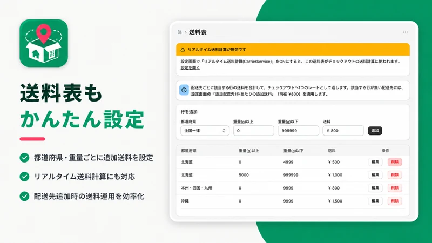
Task: Click the green shipping box app logo
Action: [x=44, y=43]
